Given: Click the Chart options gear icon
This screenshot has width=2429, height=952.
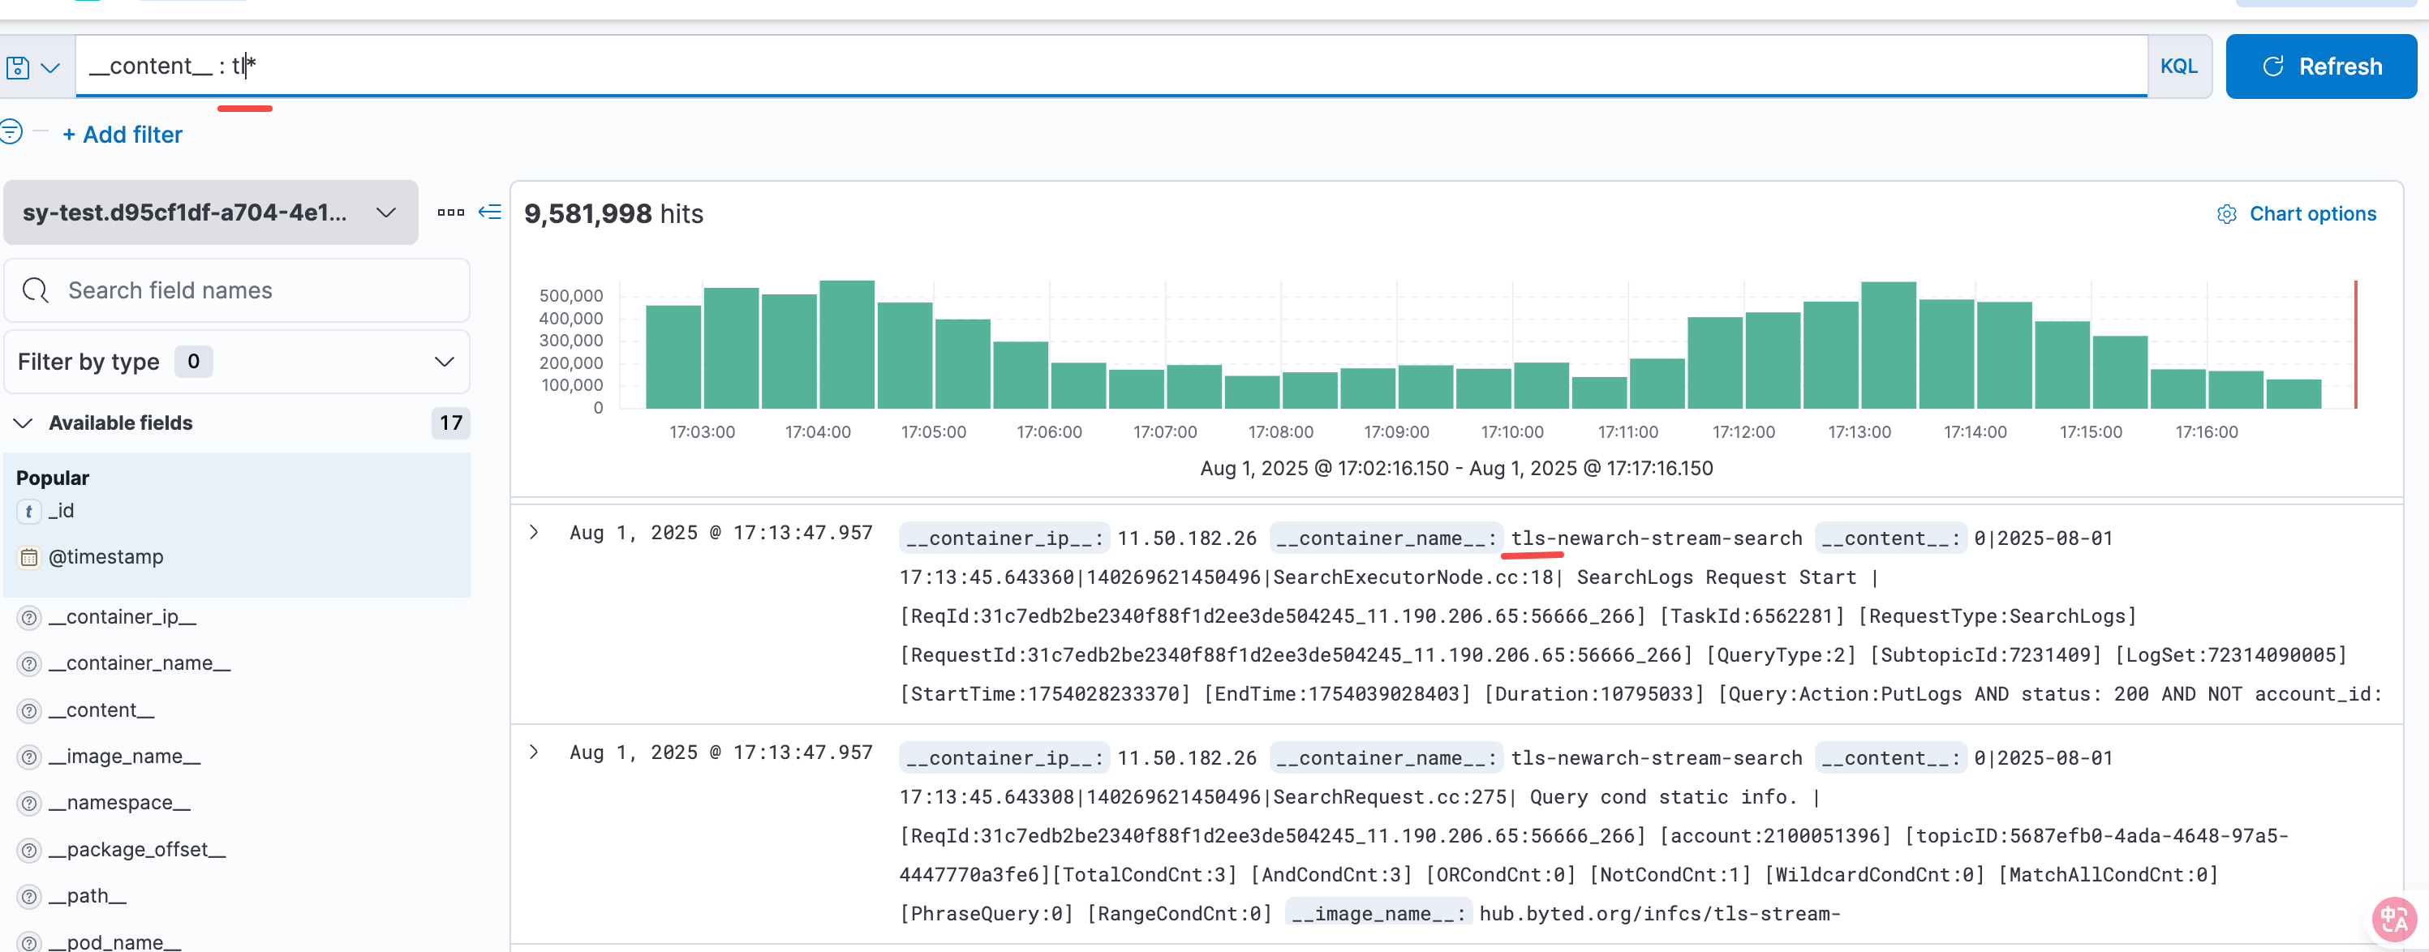Looking at the screenshot, I should (2226, 214).
